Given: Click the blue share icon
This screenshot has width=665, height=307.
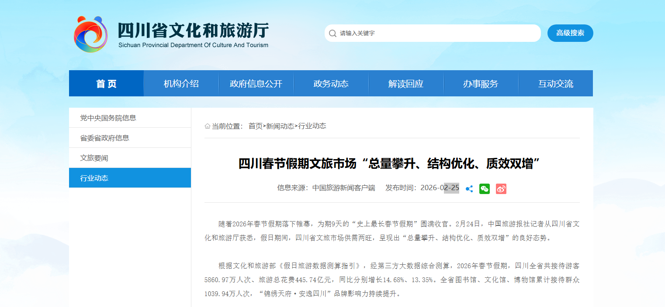Looking at the screenshot, I should click(469, 189).
